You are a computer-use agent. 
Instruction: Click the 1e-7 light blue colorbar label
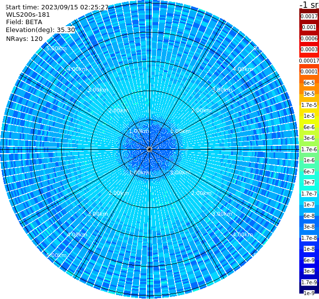(309, 204)
